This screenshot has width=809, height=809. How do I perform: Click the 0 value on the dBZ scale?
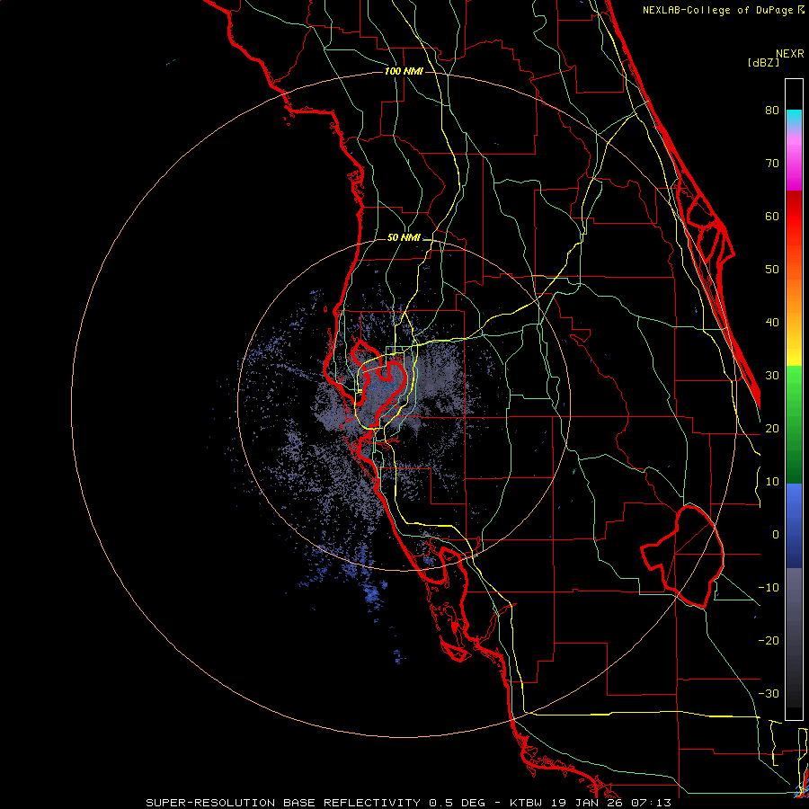click(x=775, y=535)
